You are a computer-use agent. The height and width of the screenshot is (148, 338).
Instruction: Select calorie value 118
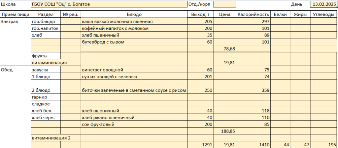pyautogui.click(x=253, y=111)
